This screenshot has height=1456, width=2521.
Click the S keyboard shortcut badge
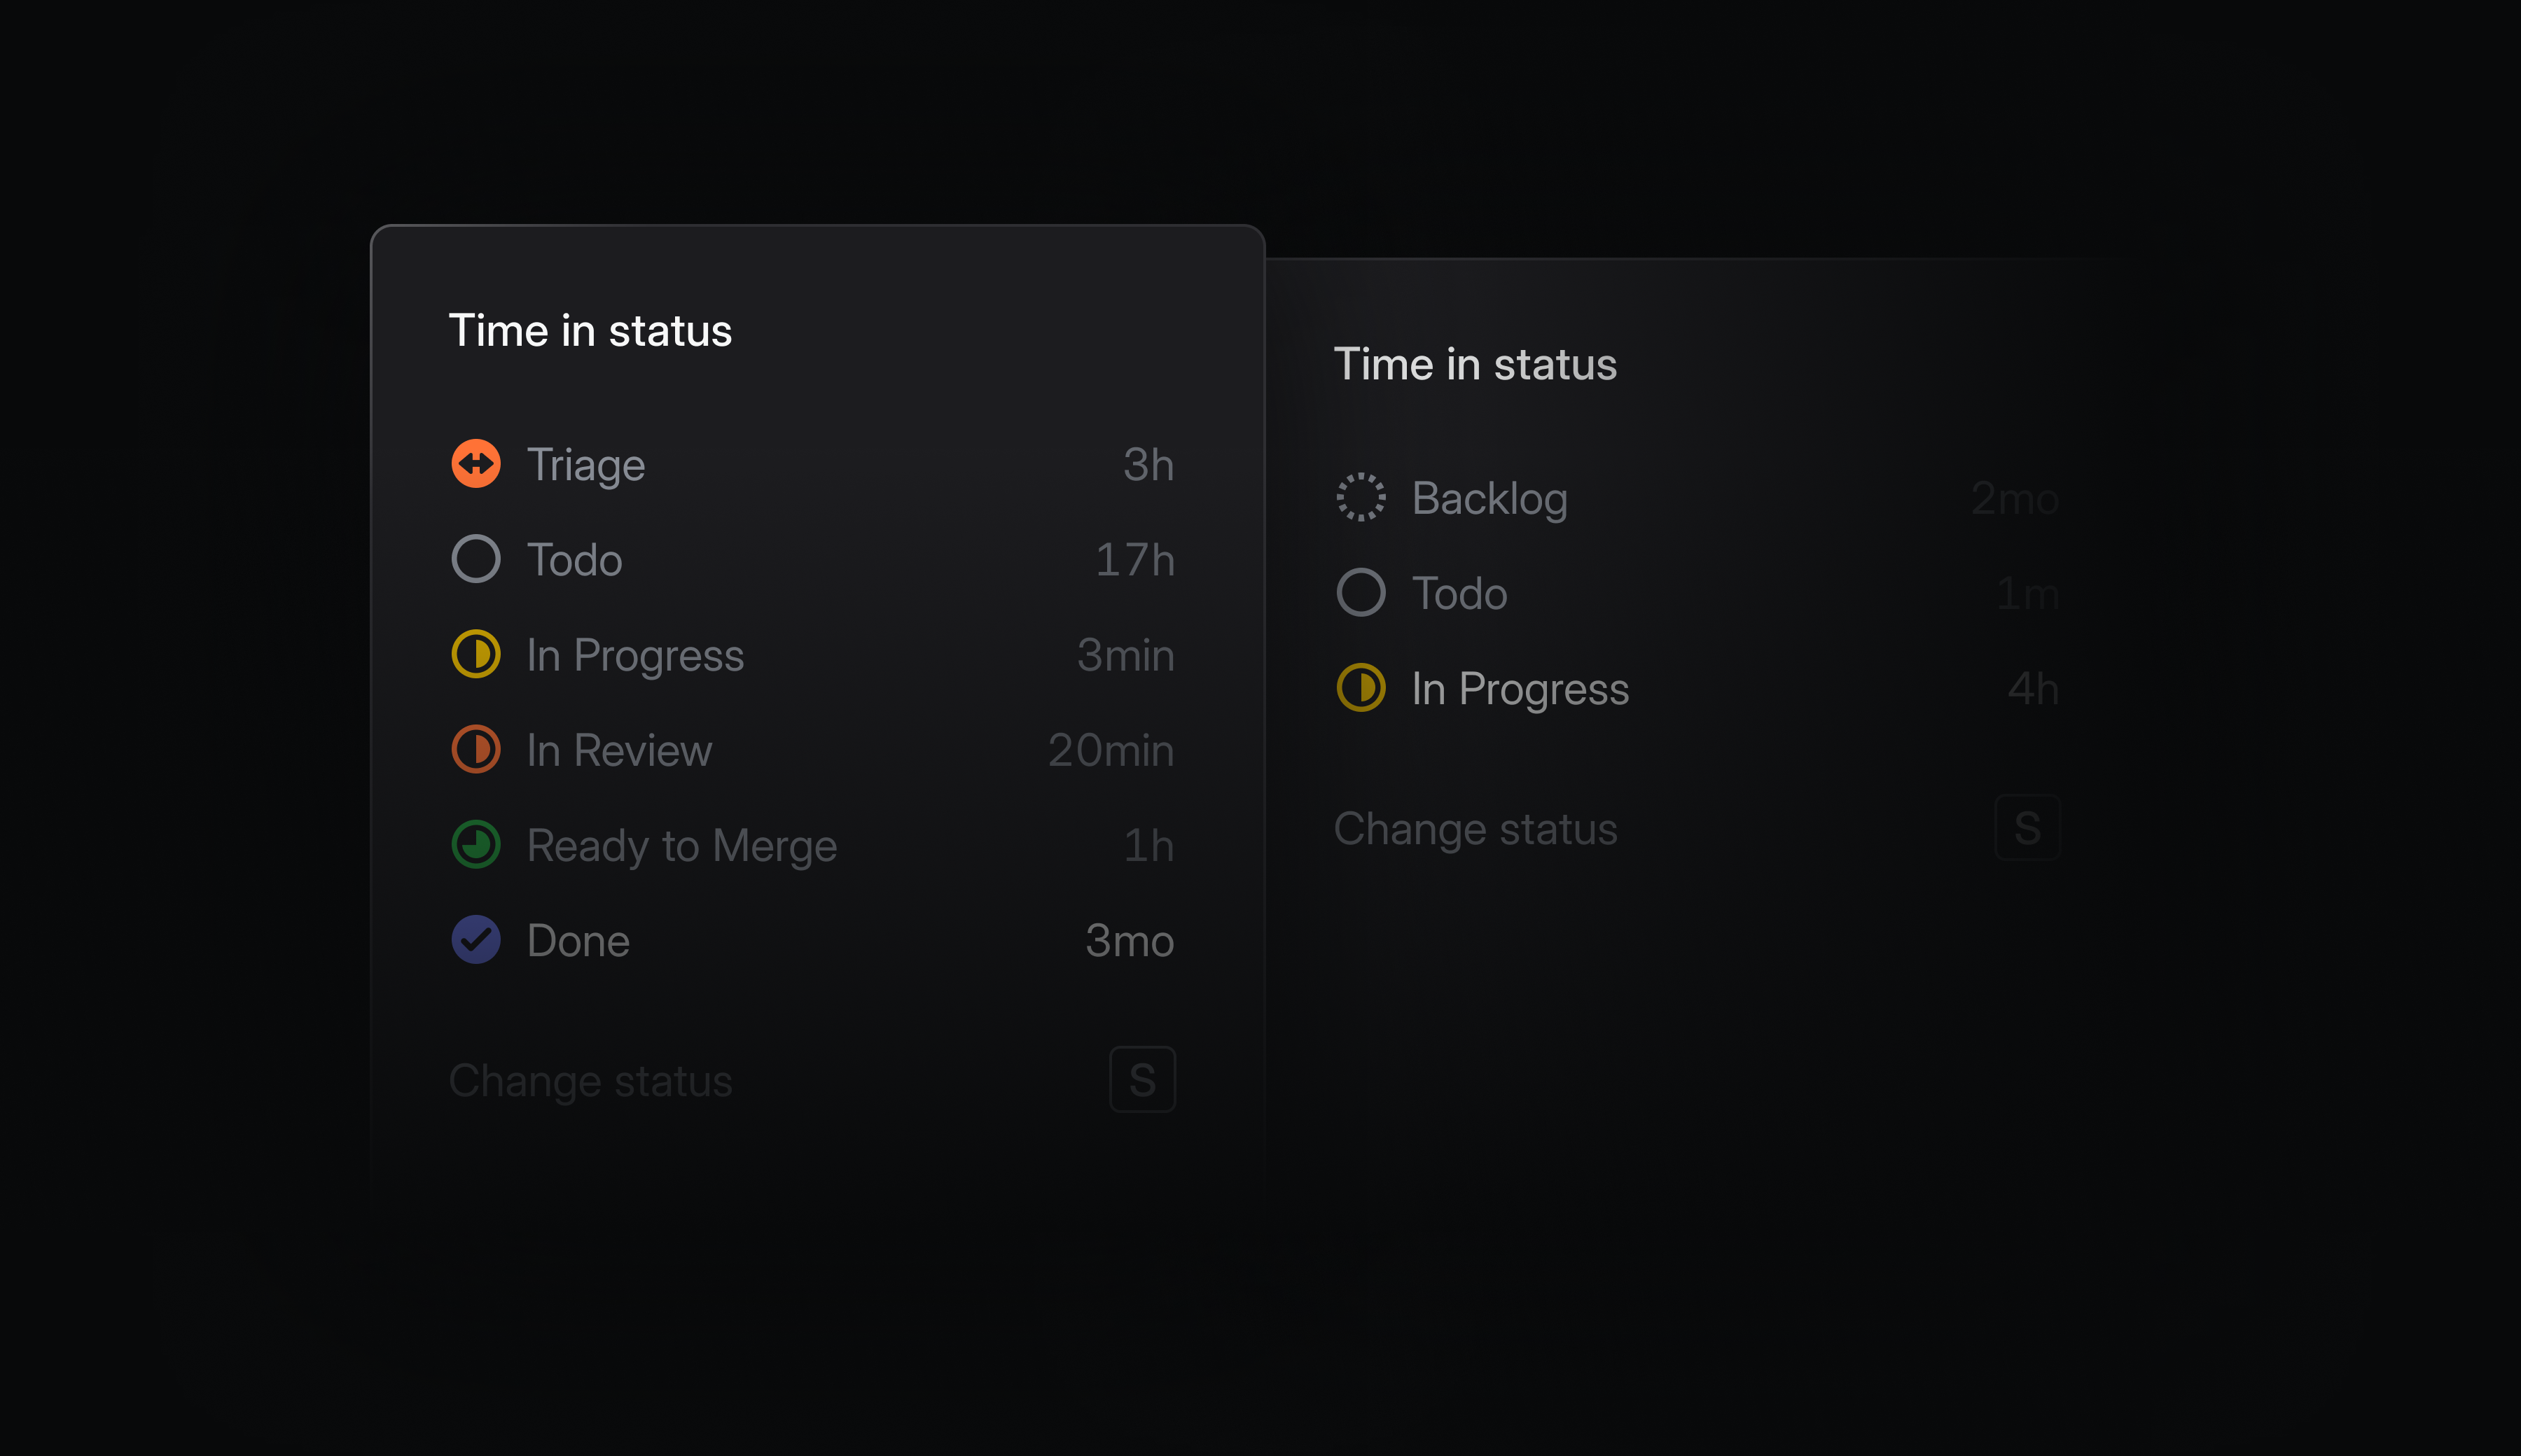pyautogui.click(x=1141, y=1080)
